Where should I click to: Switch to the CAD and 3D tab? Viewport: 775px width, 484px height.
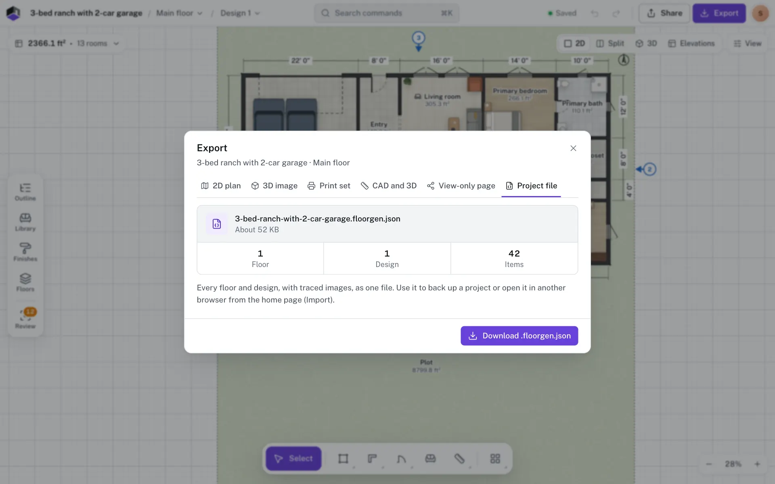point(388,186)
